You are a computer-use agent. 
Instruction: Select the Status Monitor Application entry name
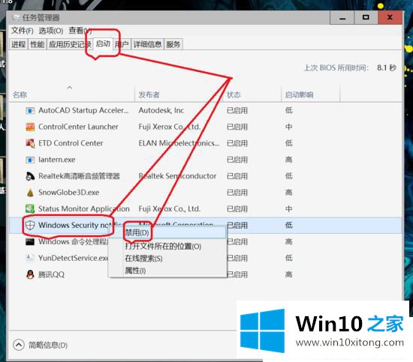pyautogui.click(x=84, y=209)
